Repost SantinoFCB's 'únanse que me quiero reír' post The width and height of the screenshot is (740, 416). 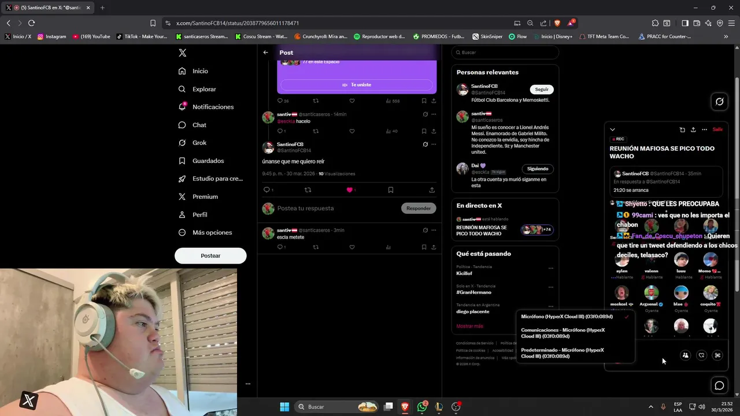point(308,190)
